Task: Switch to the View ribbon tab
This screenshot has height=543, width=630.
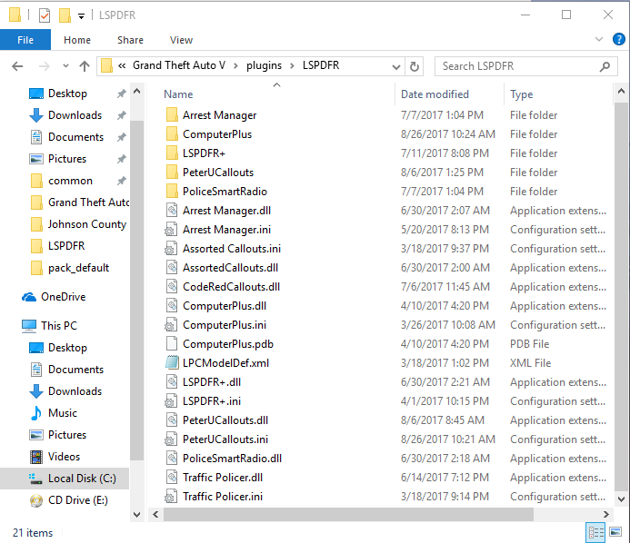Action: pos(181,40)
